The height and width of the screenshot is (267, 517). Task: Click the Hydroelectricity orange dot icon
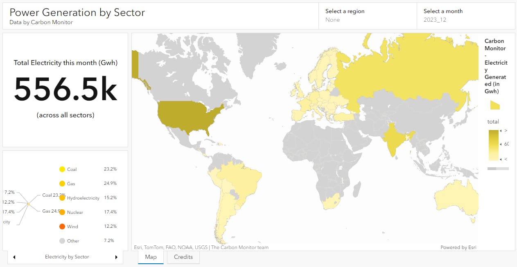click(x=63, y=197)
